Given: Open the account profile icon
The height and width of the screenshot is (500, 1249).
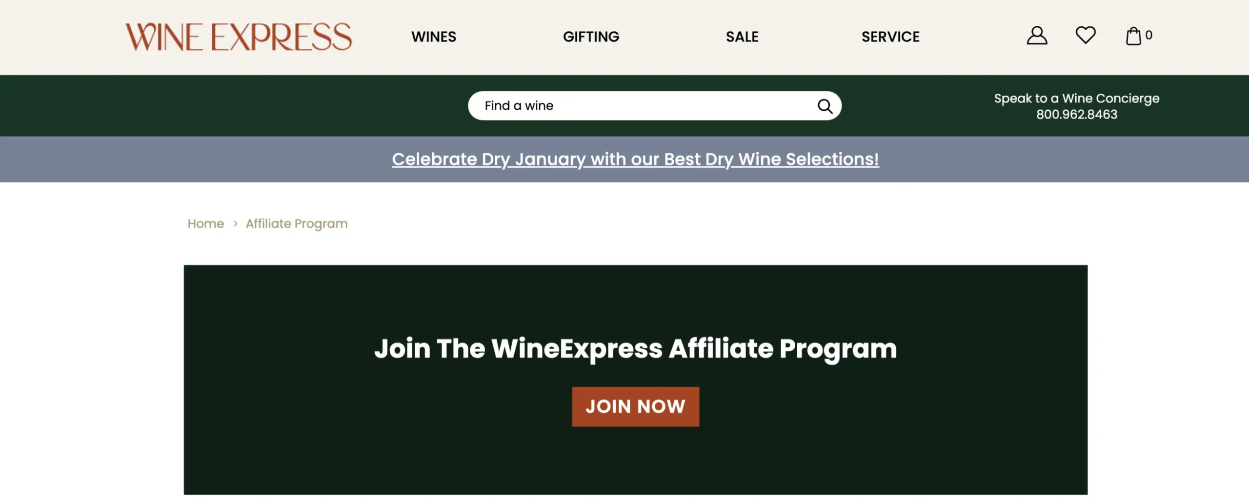Looking at the screenshot, I should pyautogui.click(x=1037, y=36).
